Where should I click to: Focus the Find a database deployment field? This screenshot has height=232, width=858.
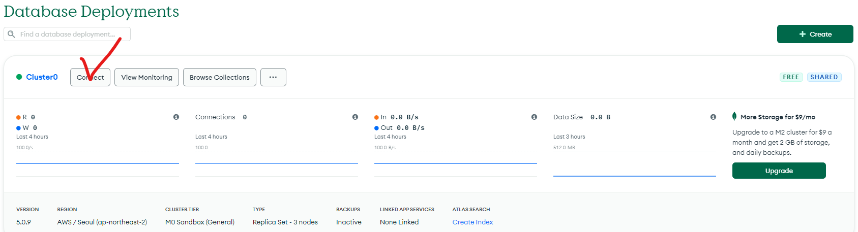click(67, 34)
